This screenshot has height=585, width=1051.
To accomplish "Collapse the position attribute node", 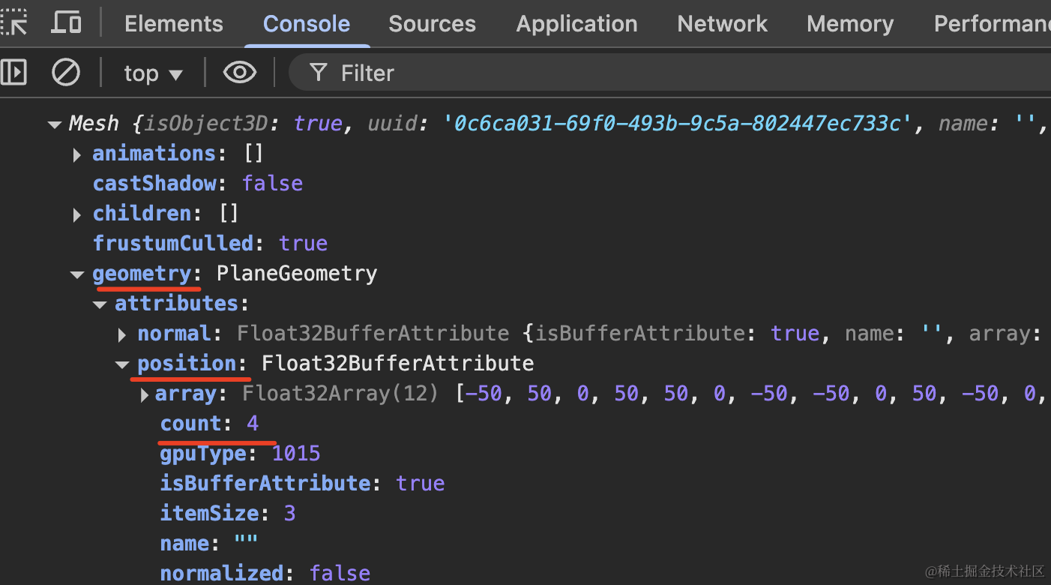I will point(122,364).
